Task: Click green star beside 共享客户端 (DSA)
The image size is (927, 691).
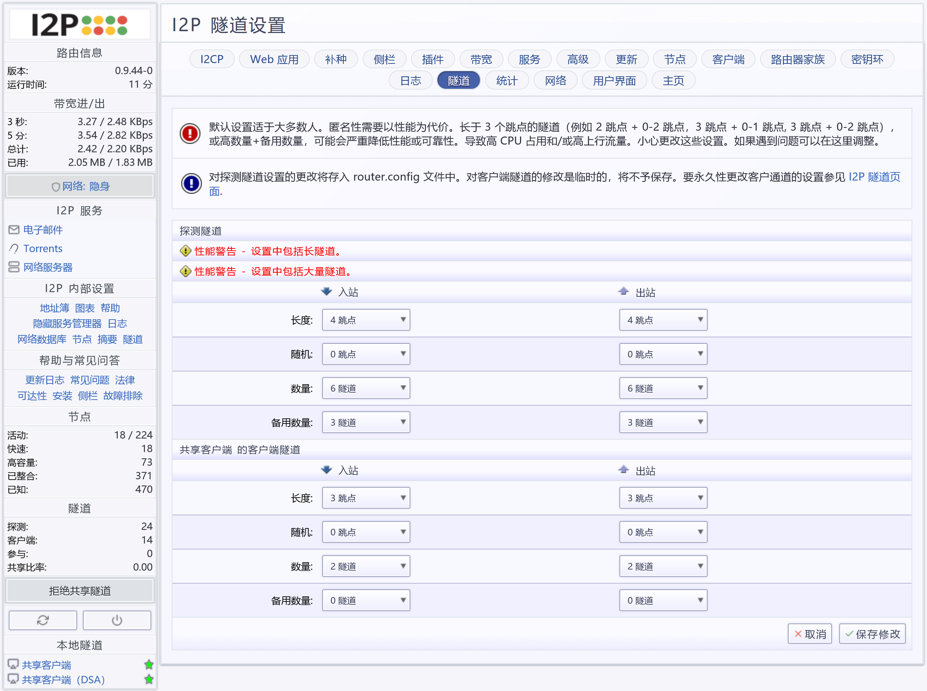Action: click(x=149, y=679)
